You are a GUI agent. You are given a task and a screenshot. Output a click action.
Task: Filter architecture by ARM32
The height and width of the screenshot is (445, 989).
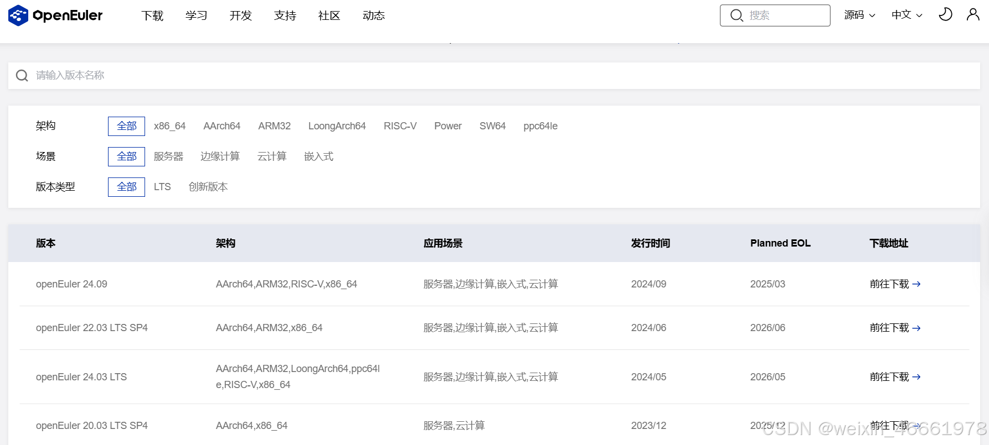pos(274,126)
